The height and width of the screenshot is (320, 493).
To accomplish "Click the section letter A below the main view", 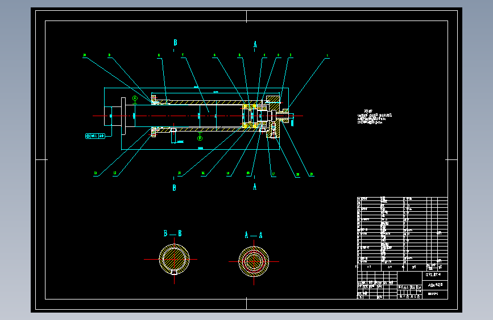I will (x=255, y=186).
